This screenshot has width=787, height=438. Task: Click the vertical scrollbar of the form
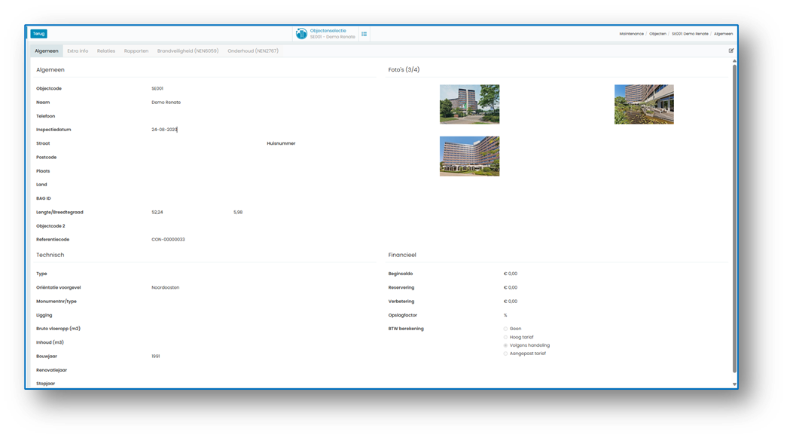pos(734,219)
